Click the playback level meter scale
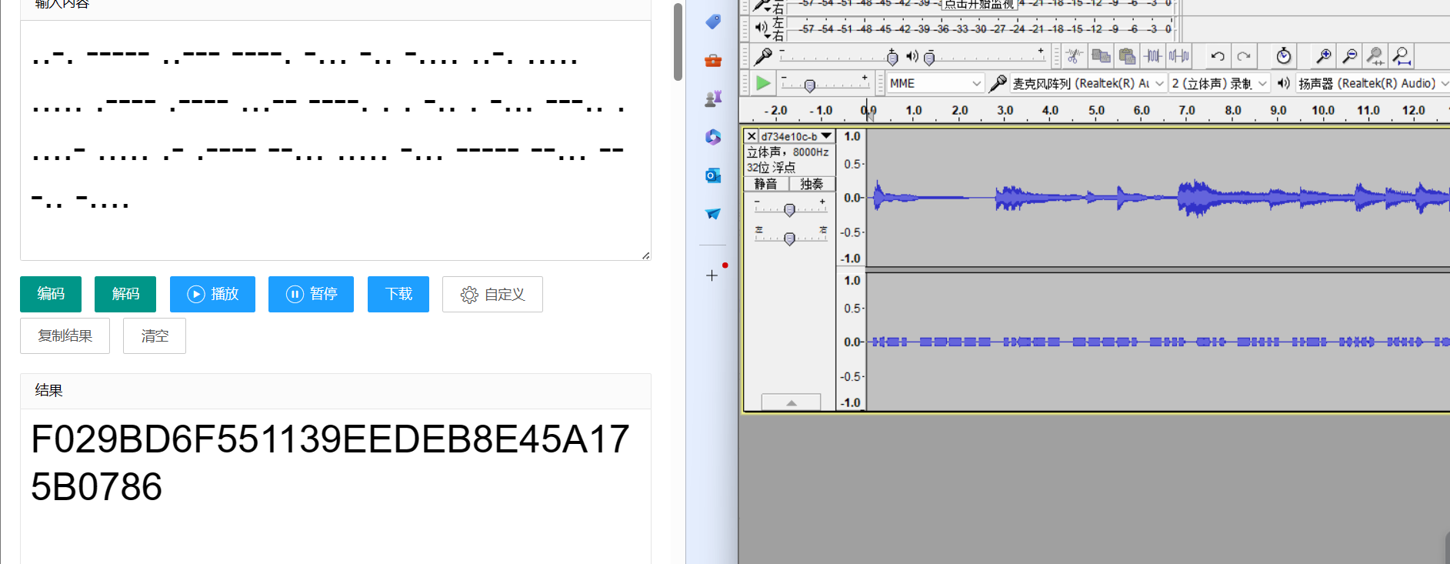This screenshot has width=1450, height=564. click(x=985, y=28)
